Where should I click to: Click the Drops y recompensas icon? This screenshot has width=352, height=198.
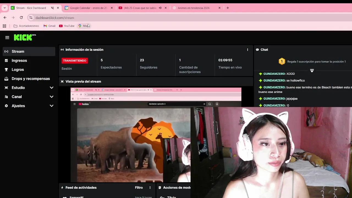tap(6, 79)
